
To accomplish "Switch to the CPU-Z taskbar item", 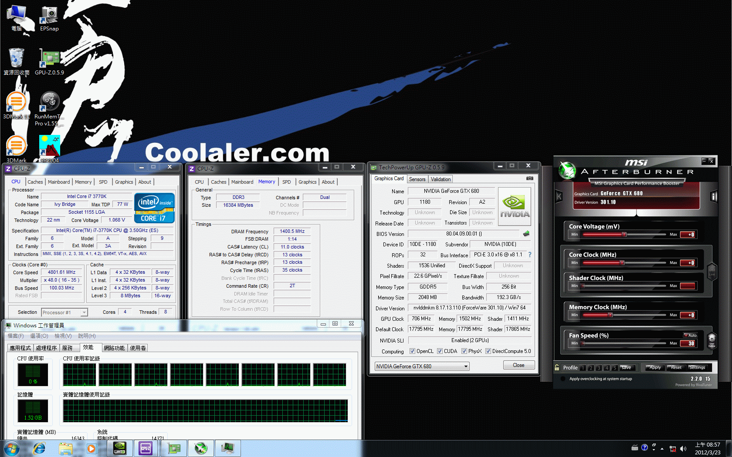I will 146,448.
